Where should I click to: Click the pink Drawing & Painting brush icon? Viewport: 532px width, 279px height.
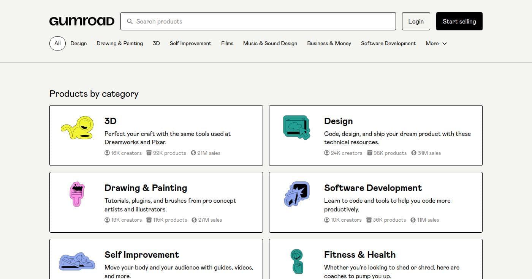pyautogui.click(x=77, y=194)
